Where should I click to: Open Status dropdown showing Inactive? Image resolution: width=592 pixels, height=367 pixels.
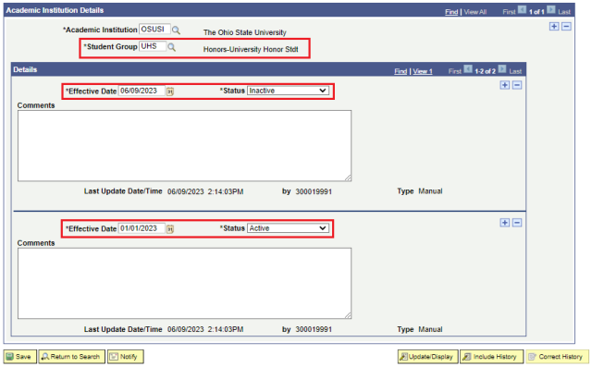[x=288, y=91]
